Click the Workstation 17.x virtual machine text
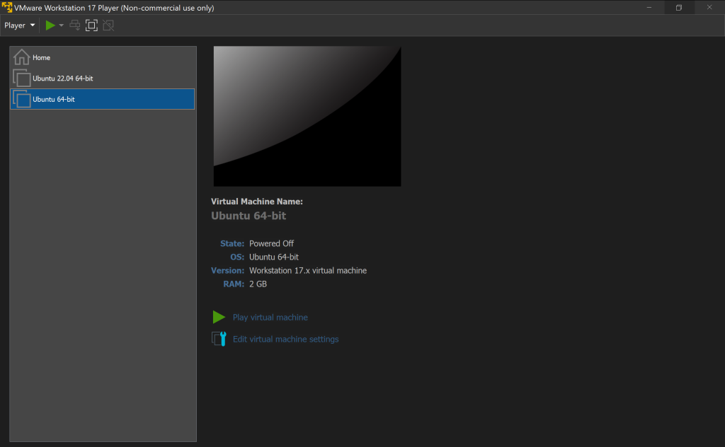 (x=308, y=271)
